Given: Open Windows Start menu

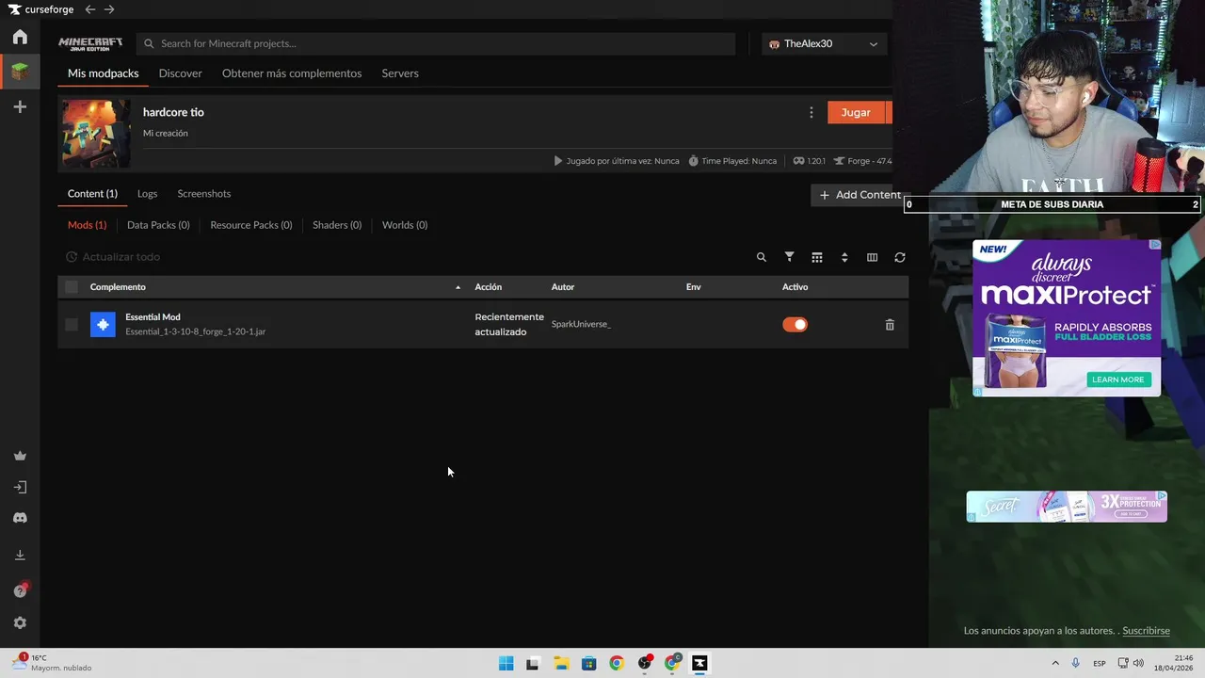Looking at the screenshot, I should pos(506,663).
